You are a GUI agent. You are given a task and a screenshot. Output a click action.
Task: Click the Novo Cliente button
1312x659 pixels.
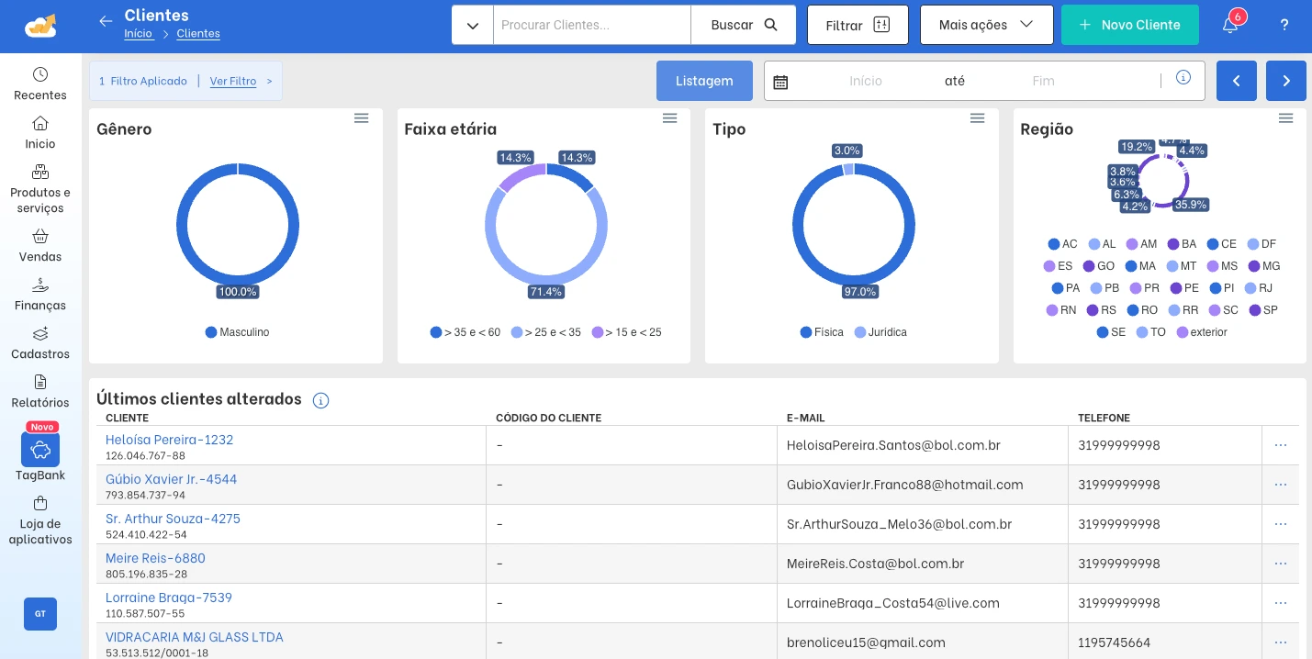pyautogui.click(x=1130, y=25)
